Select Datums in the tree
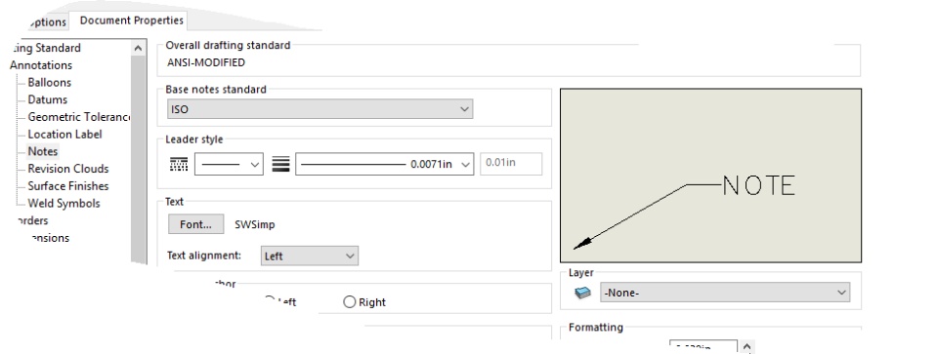The width and height of the screenshot is (938, 354). click(47, 99)
